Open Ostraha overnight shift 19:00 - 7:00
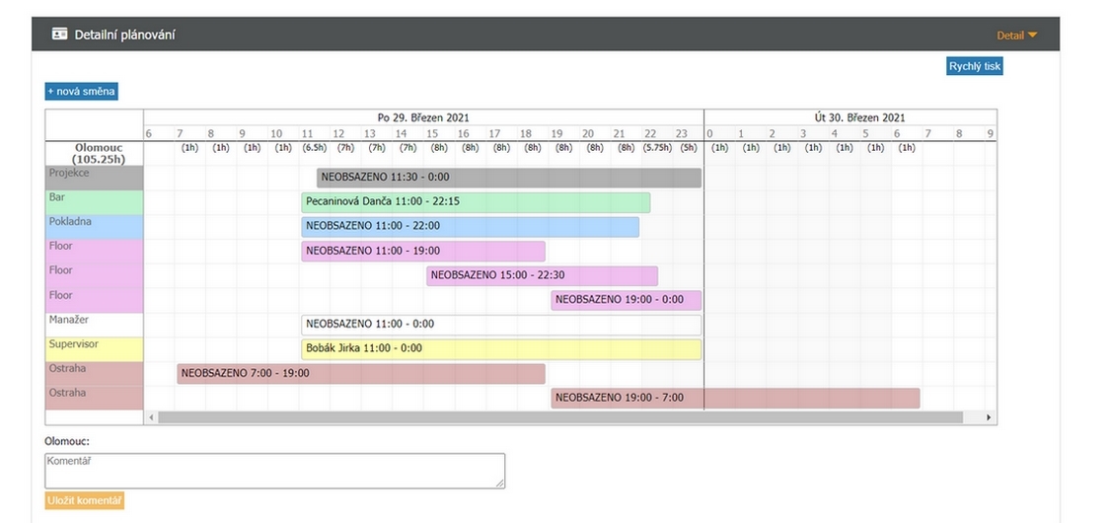This screenshot has height=523, width=1110. [734, 398]
